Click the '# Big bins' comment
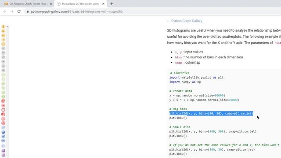281x158 pixels. click(x=178, y=109)
